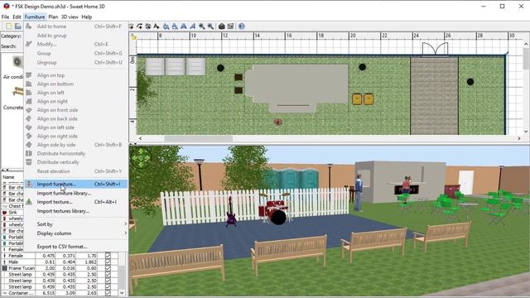Click plan vertical scrollbar thumb
This screenshot has height=298, width=530.
click(x=526, y=59)
